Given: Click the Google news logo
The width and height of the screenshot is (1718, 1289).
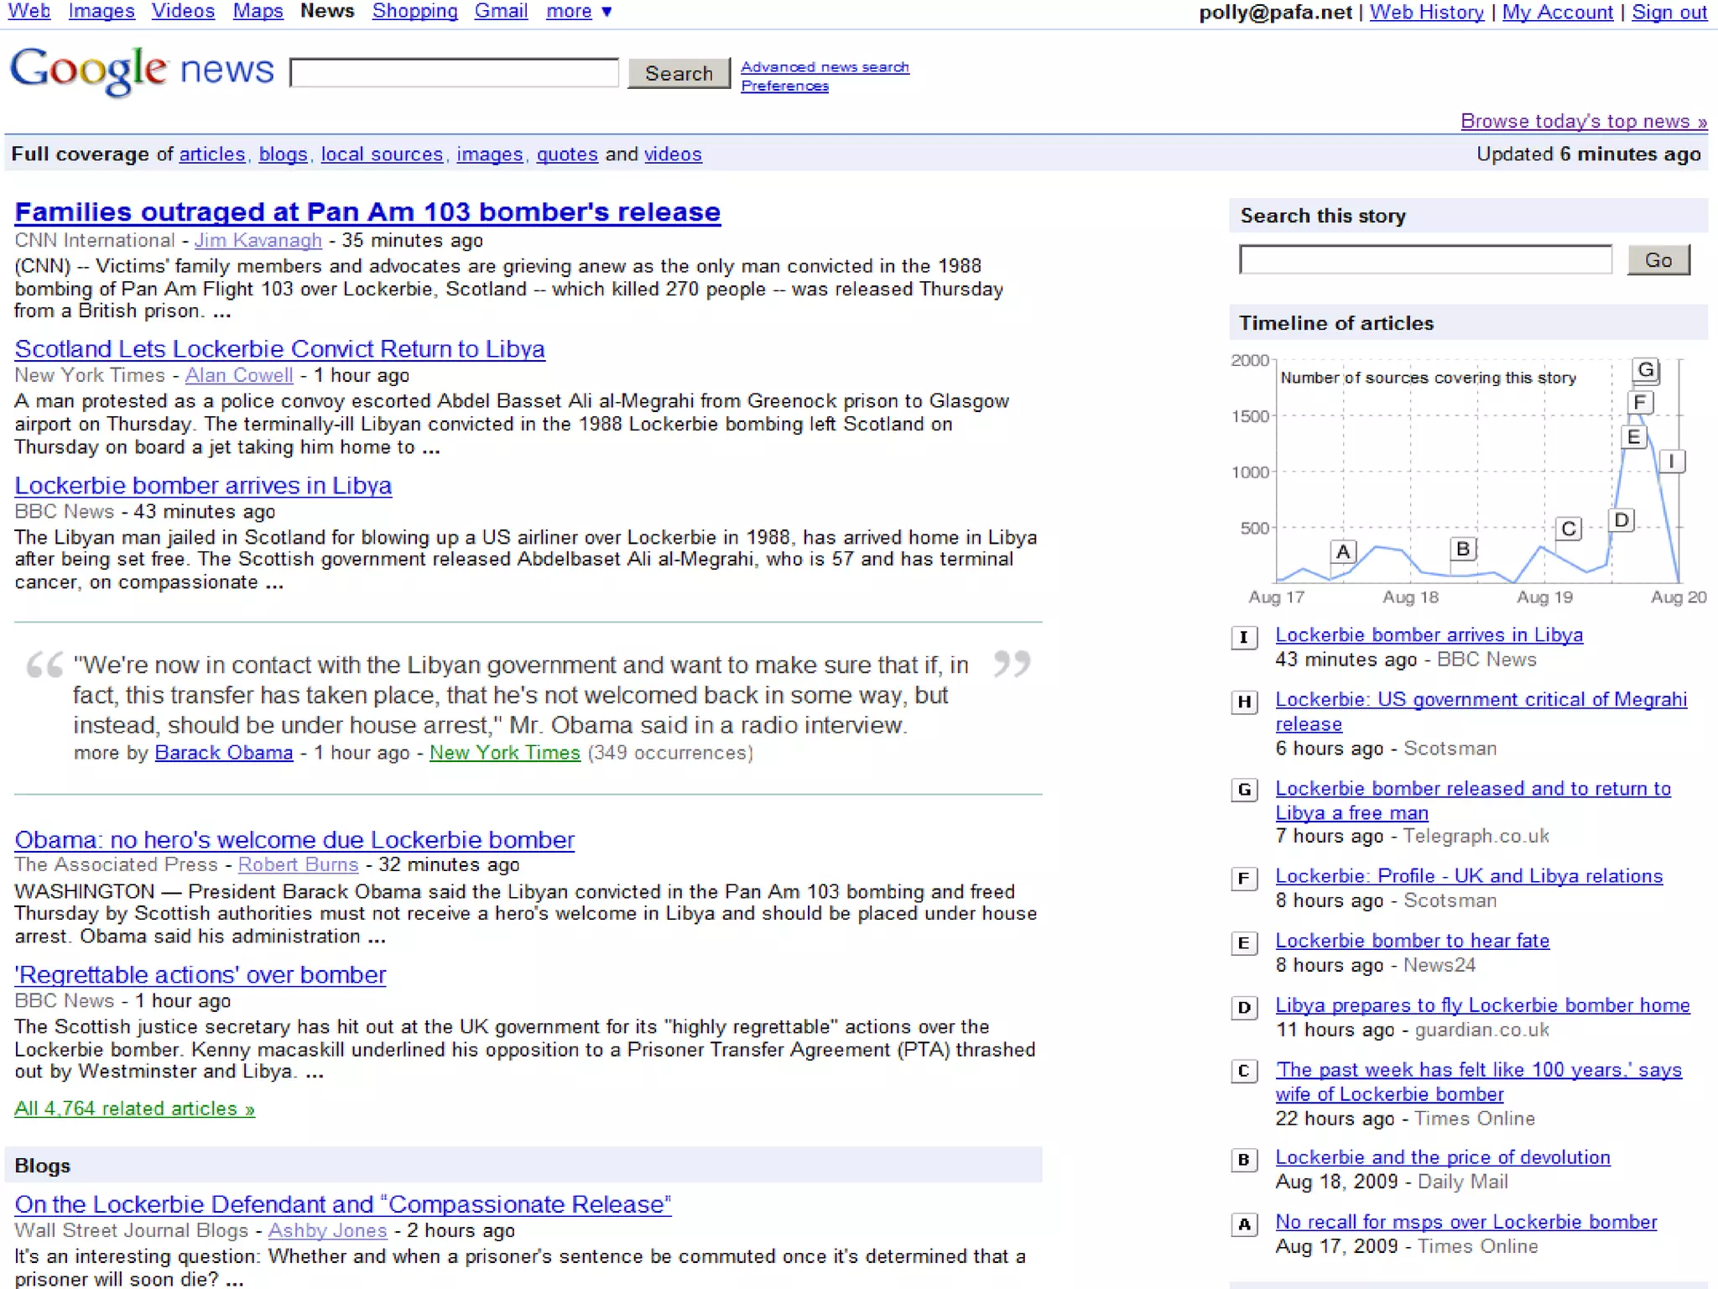Looking at the screenshot, I should pos(141,70).
